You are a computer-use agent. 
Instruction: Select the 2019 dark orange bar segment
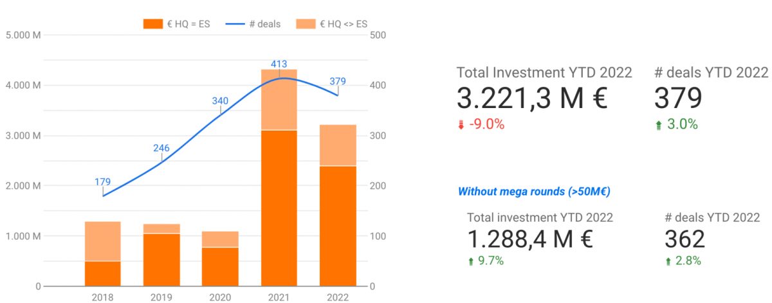point(161,260)
